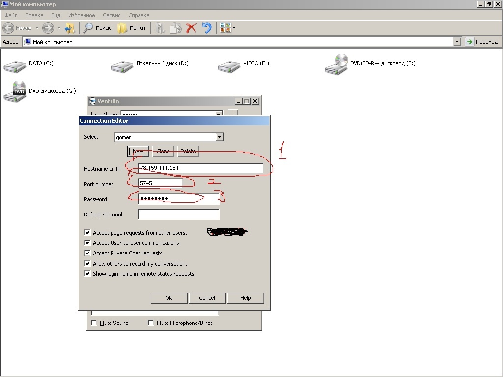This screenshot has width=503, height=377.
Task: Enable Mute Microphone/Binds checkbox in Ventrilo
Action: (x=151, y=323)
